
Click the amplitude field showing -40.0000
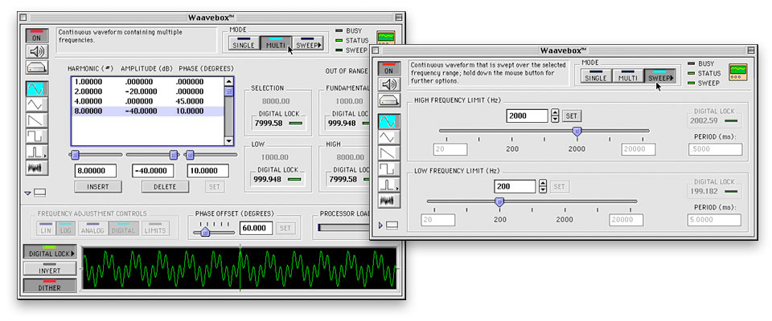tap(153, 171)
